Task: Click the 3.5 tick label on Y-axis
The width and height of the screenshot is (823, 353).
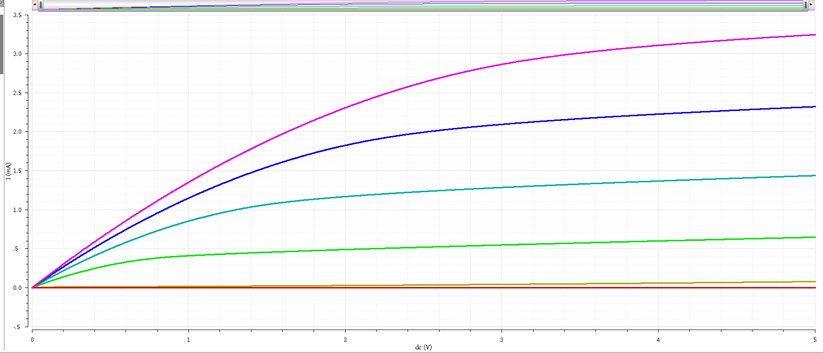Action: tap(16, 15)
